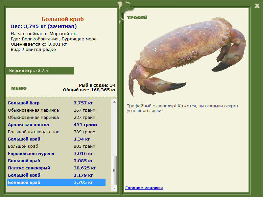Select highlighted Большой краб 3,795 кг row
The width and height of the screenshot is (263, 197).
click(56, 182)
